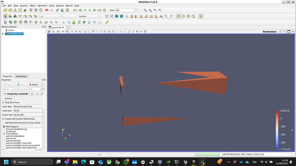Toggle the light kit bulb icon
The width and height of the screenshot is (296, 166).
(201, 16)
